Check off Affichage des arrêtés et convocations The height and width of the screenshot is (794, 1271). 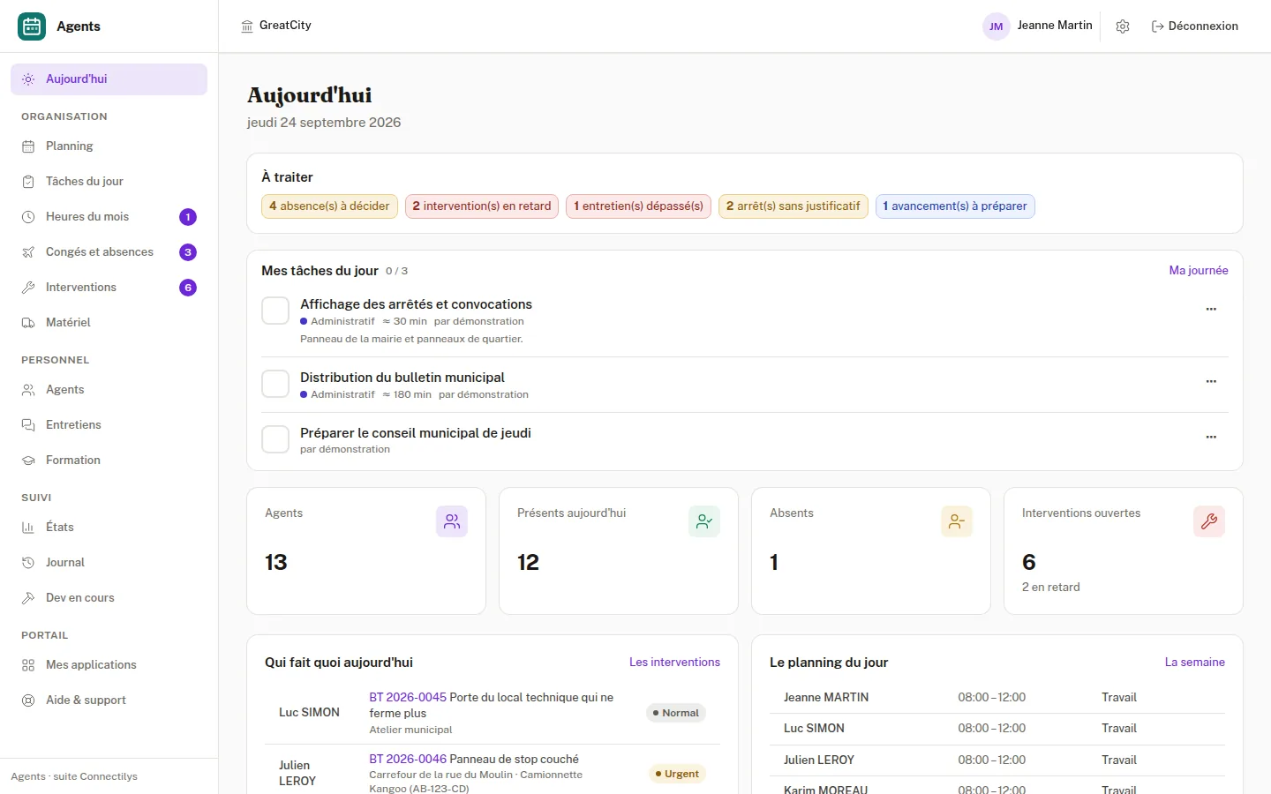coord(275,311)
